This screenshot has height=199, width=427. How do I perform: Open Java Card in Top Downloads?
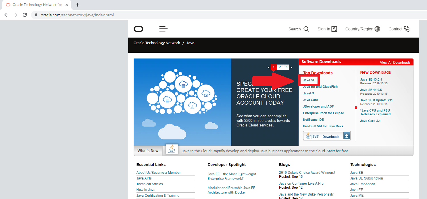pyautogui.click(x=310, y=100)
